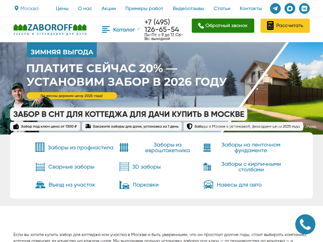Screen dimensions: 323x242
Task: Click the Въезд на участок car icon
Action: click(x=40, y=185)
